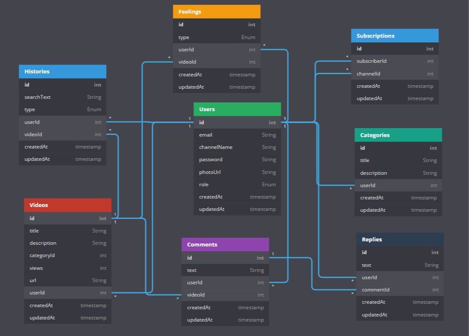The image size is (469, 336).
Task: Select the Replies table header
Action: (x=400, y=239)
